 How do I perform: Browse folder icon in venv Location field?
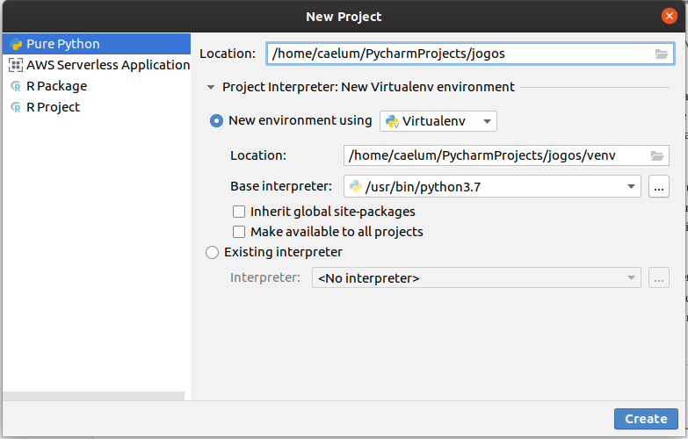pyautogui.click(x=657, y=155)
